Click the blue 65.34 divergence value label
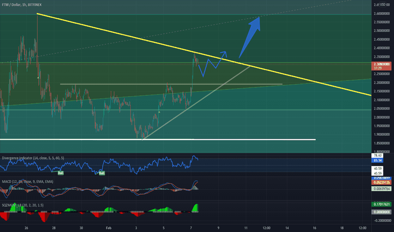Viewport: 394px width, 232px height. pyautogui.click(x=378, y=160)
